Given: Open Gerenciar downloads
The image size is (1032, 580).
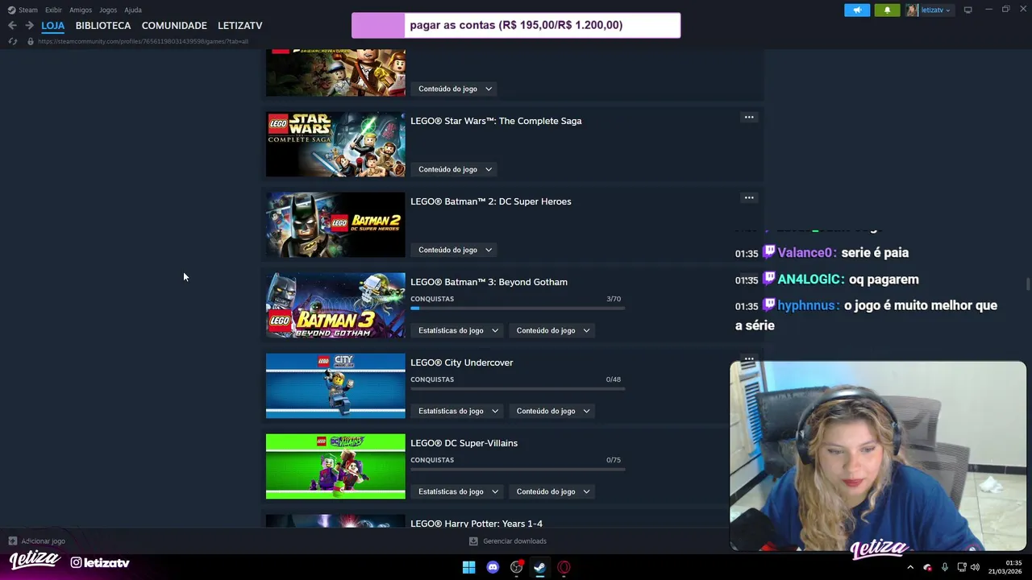Looking at the screenshot, I should pos(508,541).
